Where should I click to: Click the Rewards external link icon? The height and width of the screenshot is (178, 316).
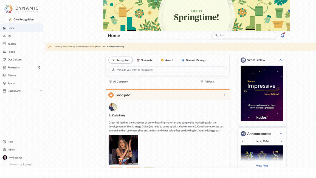tap(38, 67)
